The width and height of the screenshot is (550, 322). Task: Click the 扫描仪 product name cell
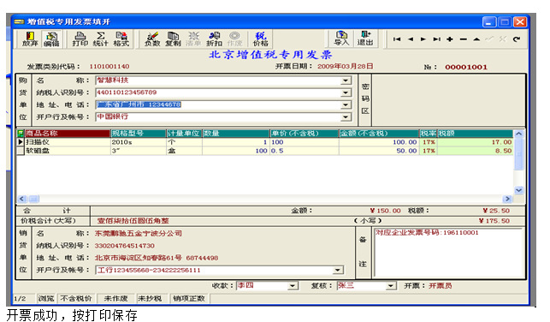pyautogui.click(x=67, y=142)
